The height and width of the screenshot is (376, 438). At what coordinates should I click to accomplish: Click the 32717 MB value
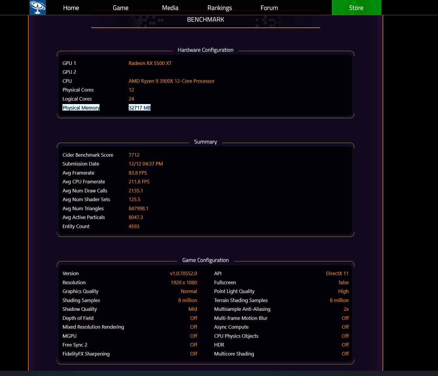tap(139, 108)
